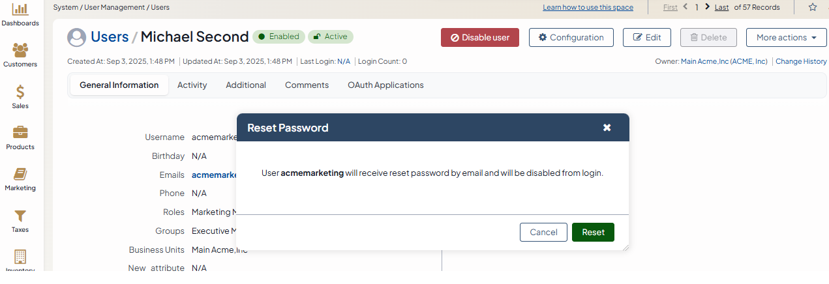The image size is (829, 284).
Task: Open the Products briefcase icon
Action: tap(20, 133)
